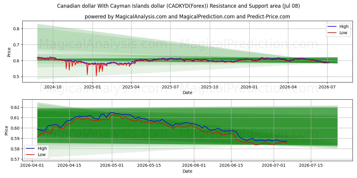Viewport: 357px width, 178px height.
Task: Click the 2026-07-15 date tick label
Action: click(311, 166)
